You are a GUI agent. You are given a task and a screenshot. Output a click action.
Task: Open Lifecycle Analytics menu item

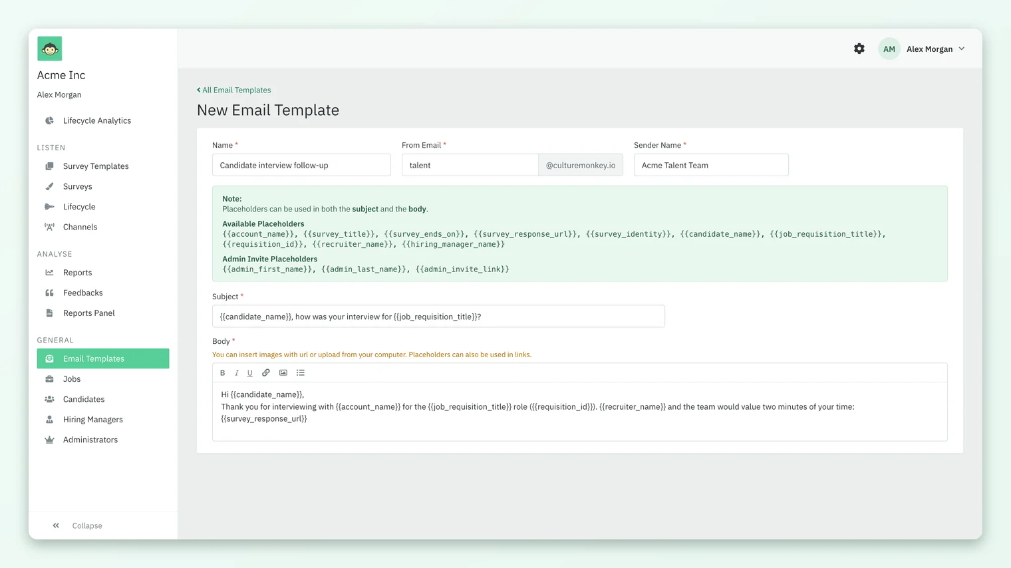click(103, 120)
